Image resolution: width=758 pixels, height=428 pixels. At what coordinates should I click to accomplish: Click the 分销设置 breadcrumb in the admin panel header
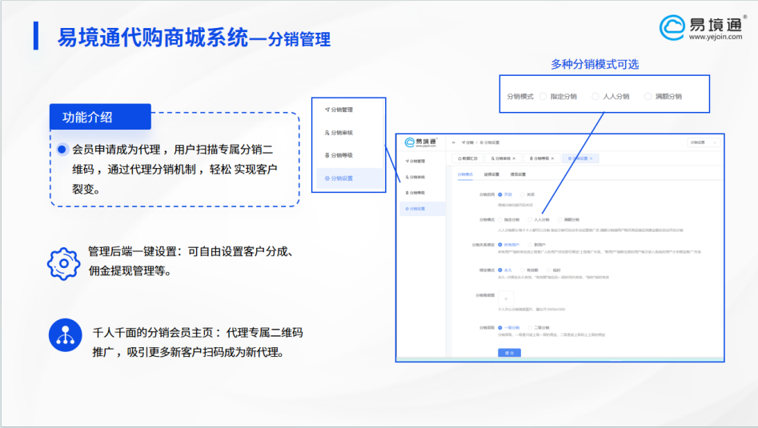[x=490, y=142]
